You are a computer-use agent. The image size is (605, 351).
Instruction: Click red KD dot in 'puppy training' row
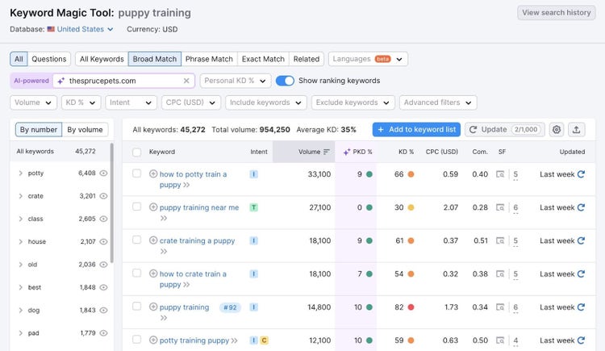[411, 307]
